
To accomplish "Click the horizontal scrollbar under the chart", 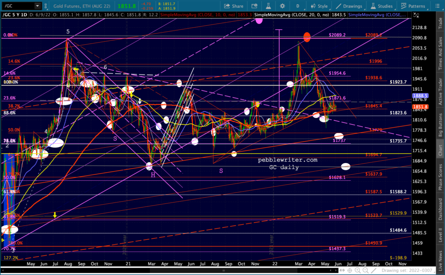I will pos(224,271).
